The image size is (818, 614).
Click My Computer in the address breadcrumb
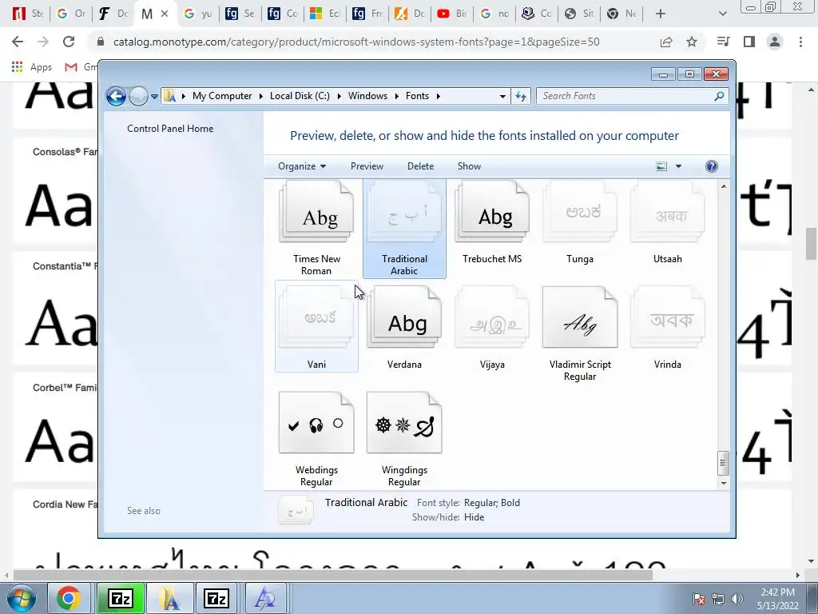tap(222, 96)
